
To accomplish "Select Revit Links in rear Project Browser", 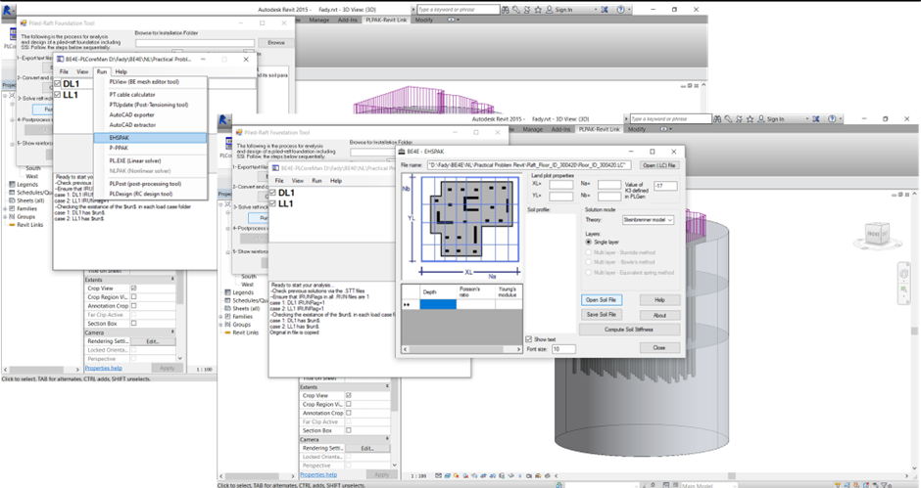I will click(x=30, y=225).
